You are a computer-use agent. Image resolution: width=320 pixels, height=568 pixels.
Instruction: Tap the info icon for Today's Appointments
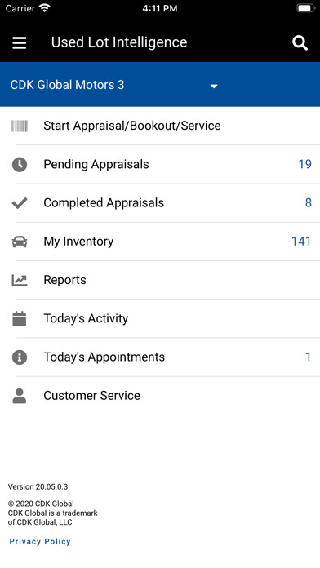coord(20,357)
